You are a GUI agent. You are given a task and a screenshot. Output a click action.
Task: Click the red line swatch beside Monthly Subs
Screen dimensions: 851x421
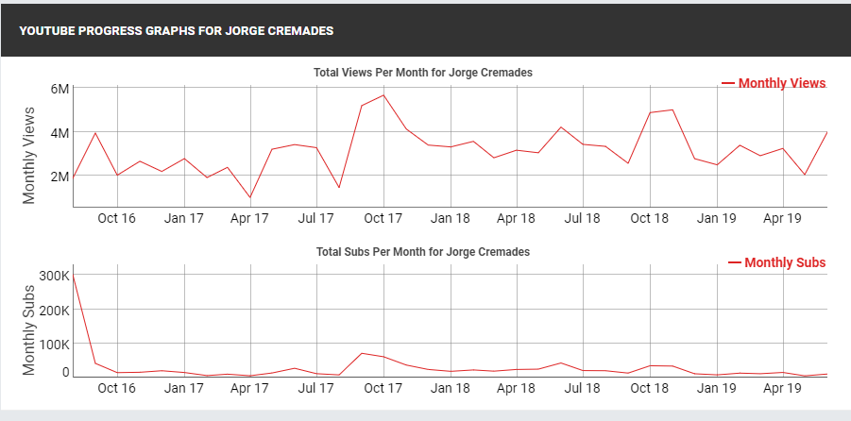(x=735, y=262)
